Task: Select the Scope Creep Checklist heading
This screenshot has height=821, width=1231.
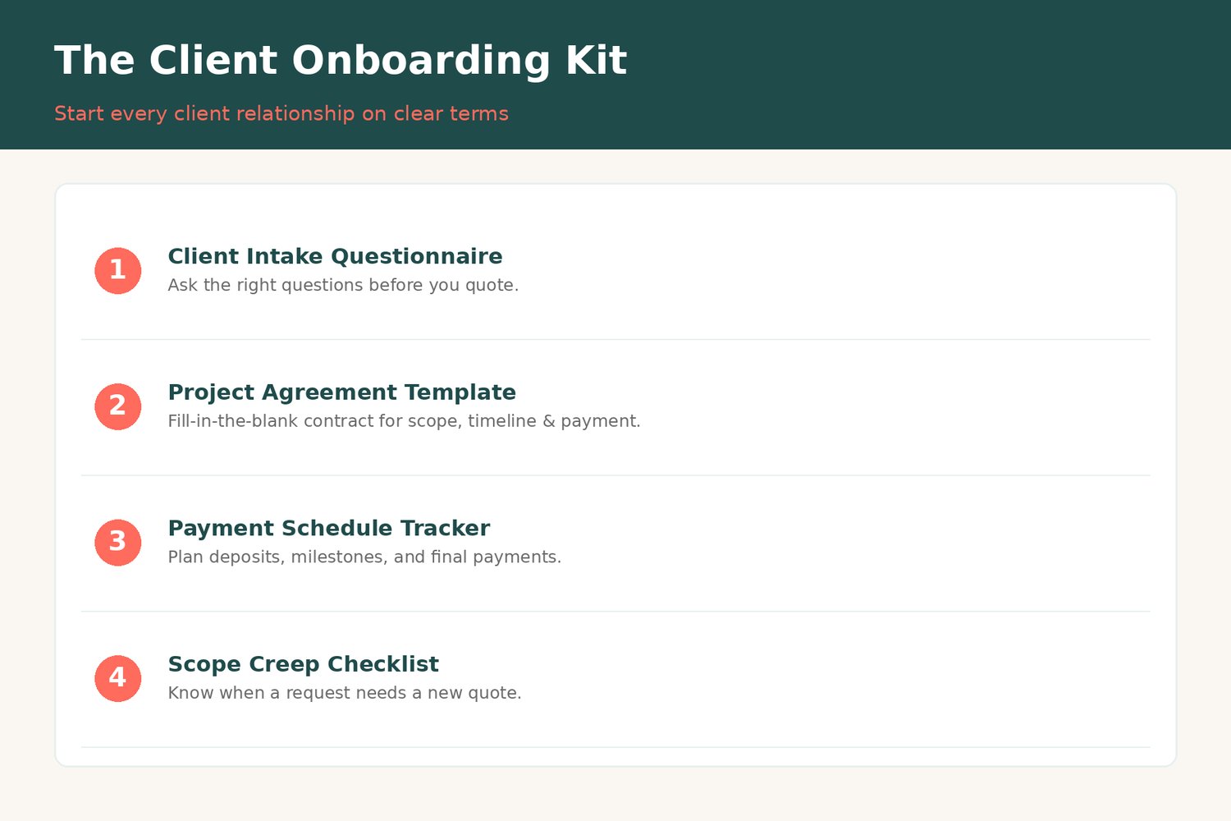Action: tap(303, 663)
